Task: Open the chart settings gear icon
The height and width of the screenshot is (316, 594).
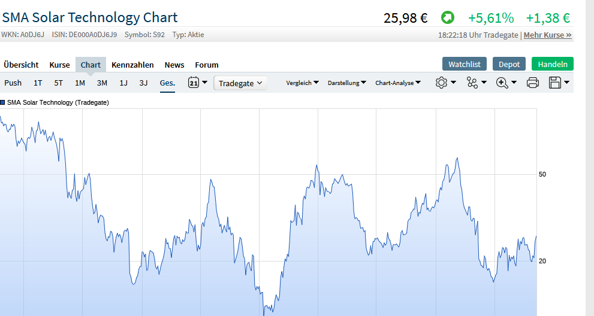Action: tap(441, 83)
